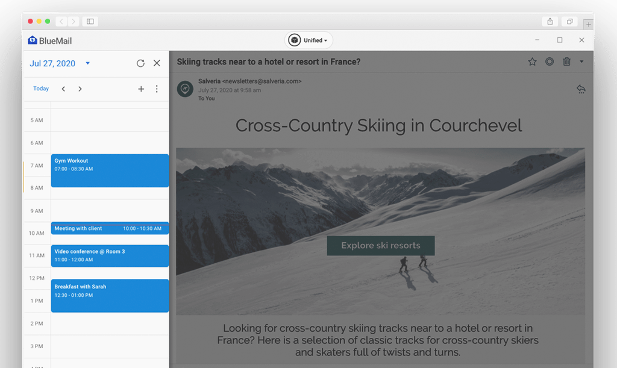Open calendar more options menu

pyautogui.click(x=157, y=89)
